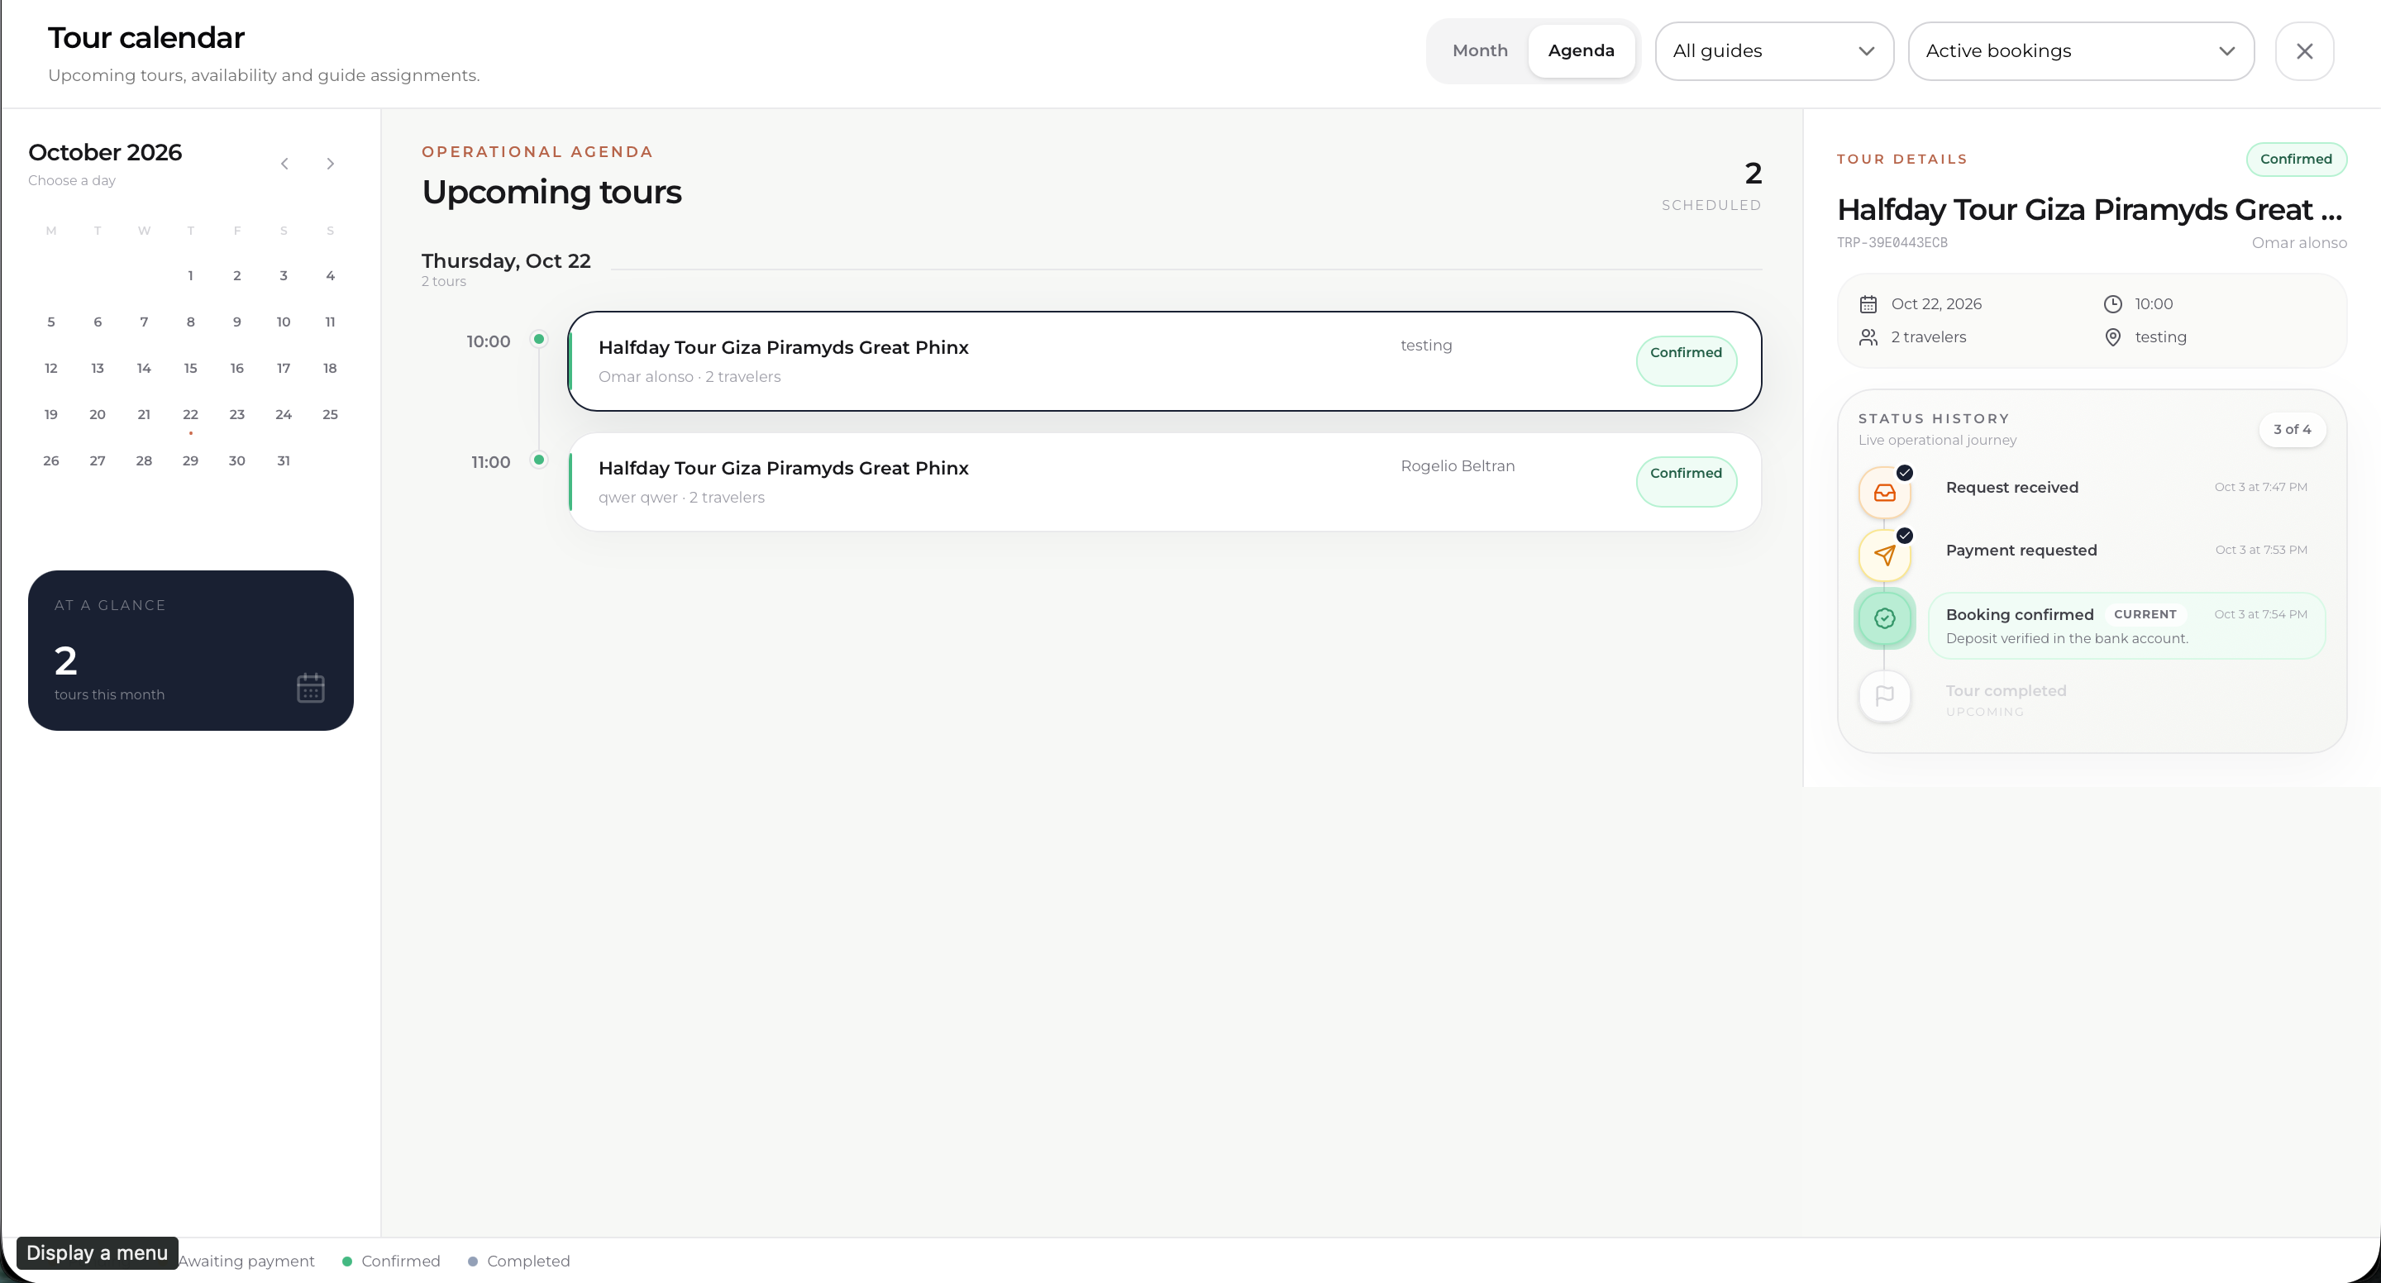This screenshot has height=1283, width=2381.
Task: Click the Request received inbox icon
Action: [x=1885, y=493]
